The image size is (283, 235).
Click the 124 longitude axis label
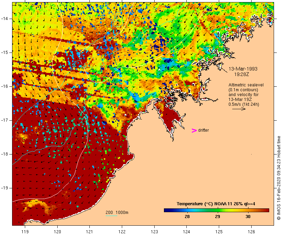pyautogui.click(x=187, y=232)
